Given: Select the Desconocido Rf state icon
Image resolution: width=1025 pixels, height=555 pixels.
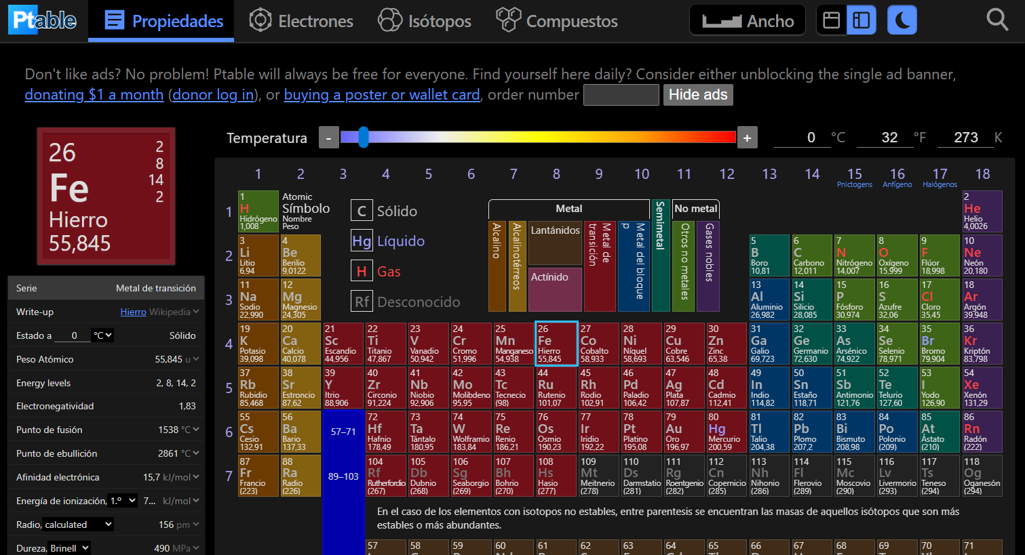Looking at the screenshot, I should pyautogui.click(x=362, y=302).
